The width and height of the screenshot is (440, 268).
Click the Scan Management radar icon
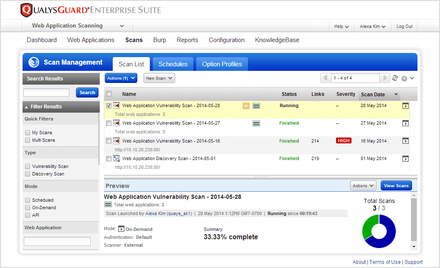34,62
